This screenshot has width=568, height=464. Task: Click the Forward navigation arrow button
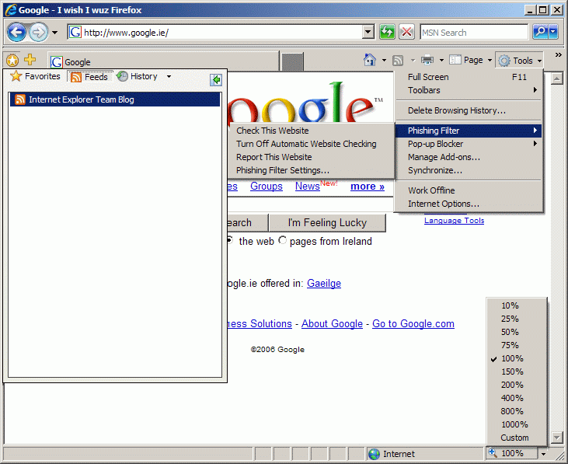tap(38, 32)
